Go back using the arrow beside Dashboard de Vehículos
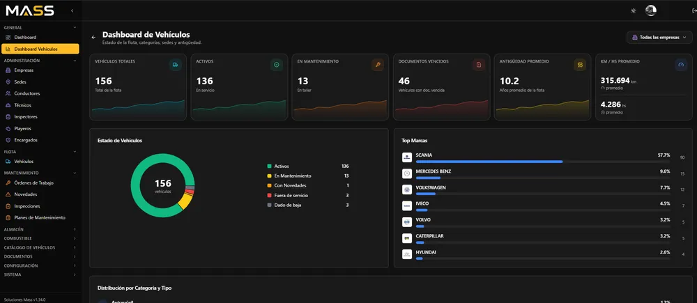Image resolution: width=697 pixels, height=303 pixels. [93, 38]
